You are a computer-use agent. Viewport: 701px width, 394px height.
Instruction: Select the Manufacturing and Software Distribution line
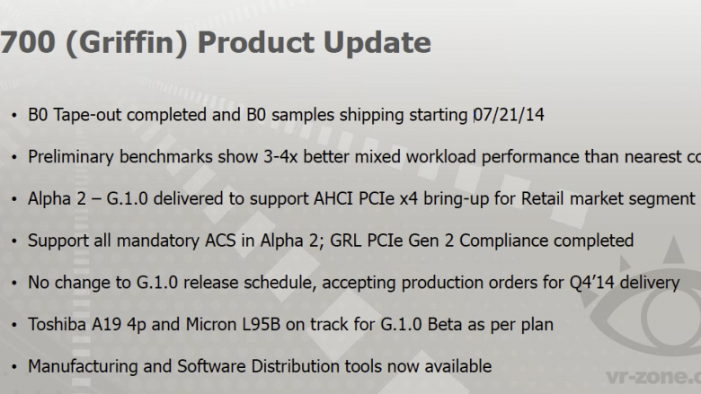tap(260, 366)
